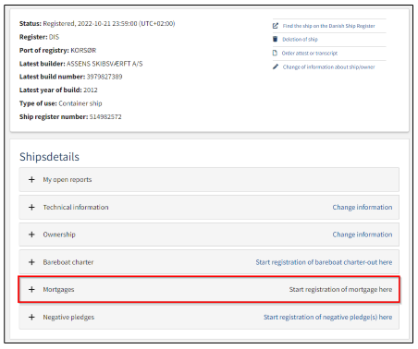Viewport: 418px width, 349px height.
Task: Select the Deletion of ship link
Action: click(300, 39)
